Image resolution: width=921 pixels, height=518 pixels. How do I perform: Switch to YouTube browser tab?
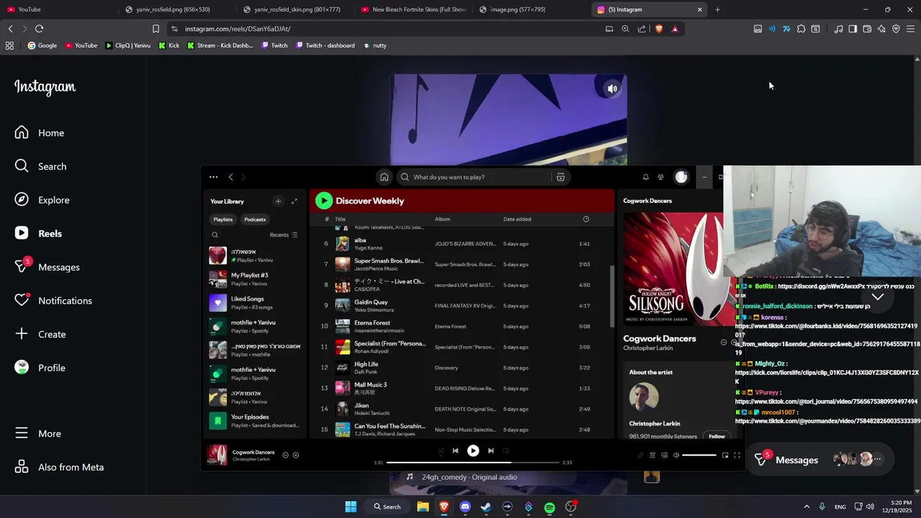coord(58,9)
